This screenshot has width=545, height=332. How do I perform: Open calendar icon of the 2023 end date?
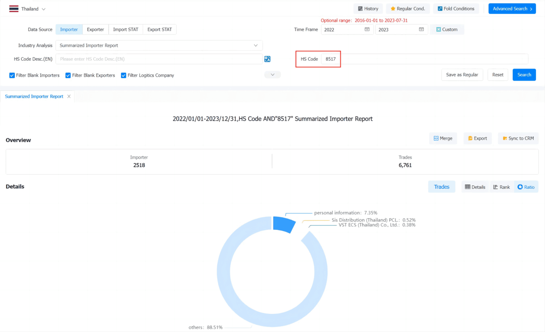[421, 29]
